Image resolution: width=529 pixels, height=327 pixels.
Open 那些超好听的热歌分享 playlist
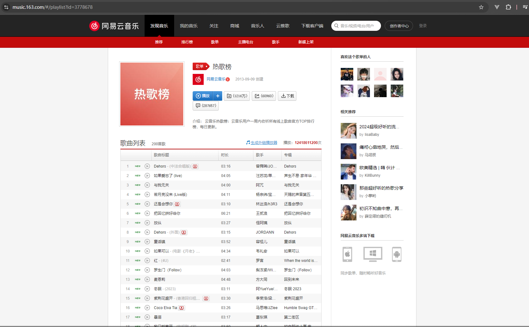coord(381,188)
